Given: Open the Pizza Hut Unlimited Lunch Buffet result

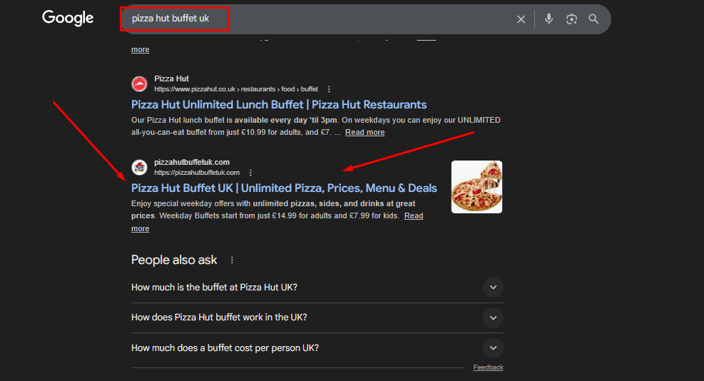Looking at the screenshot, I should pos(279,105).
